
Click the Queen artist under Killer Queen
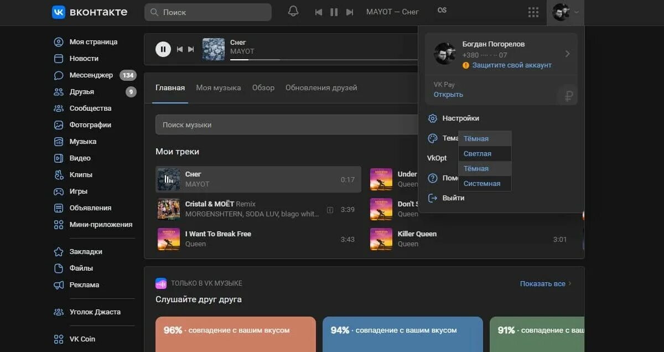pyautogui.click(x=408, y=244)
